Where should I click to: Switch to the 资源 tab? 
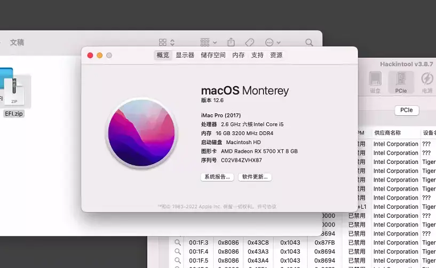click(276, 55)
